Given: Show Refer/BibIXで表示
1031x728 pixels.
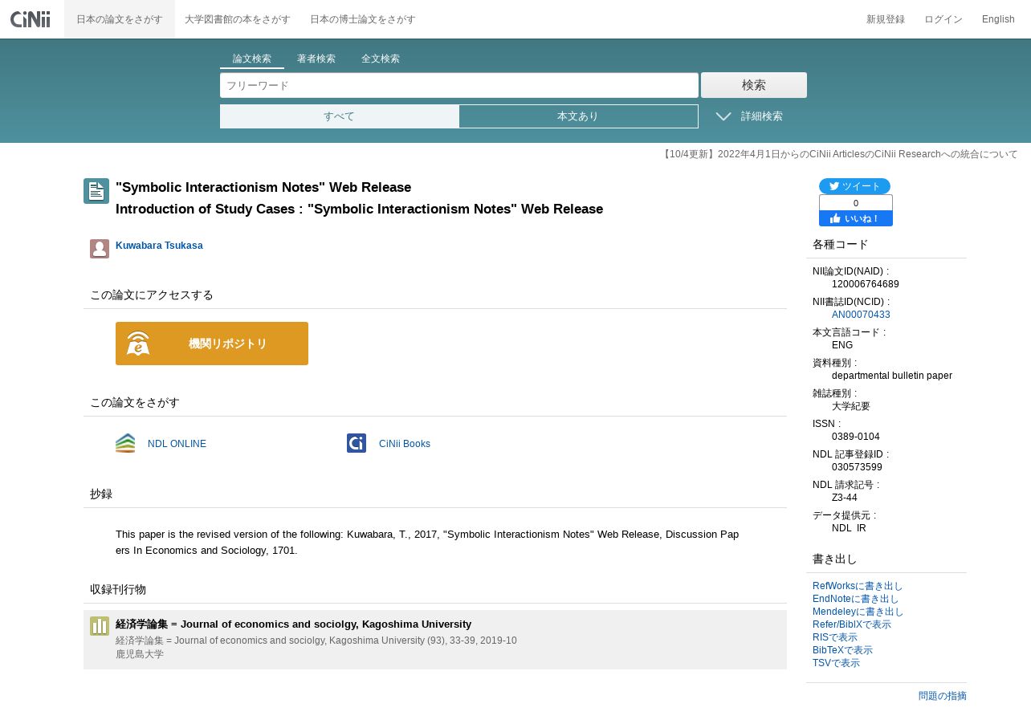Looking at the screenshot, I should [x=852, y=624].
